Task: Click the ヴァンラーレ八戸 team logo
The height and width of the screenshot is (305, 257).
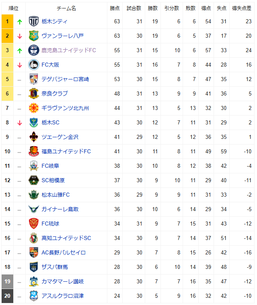Action: point(34,36)
